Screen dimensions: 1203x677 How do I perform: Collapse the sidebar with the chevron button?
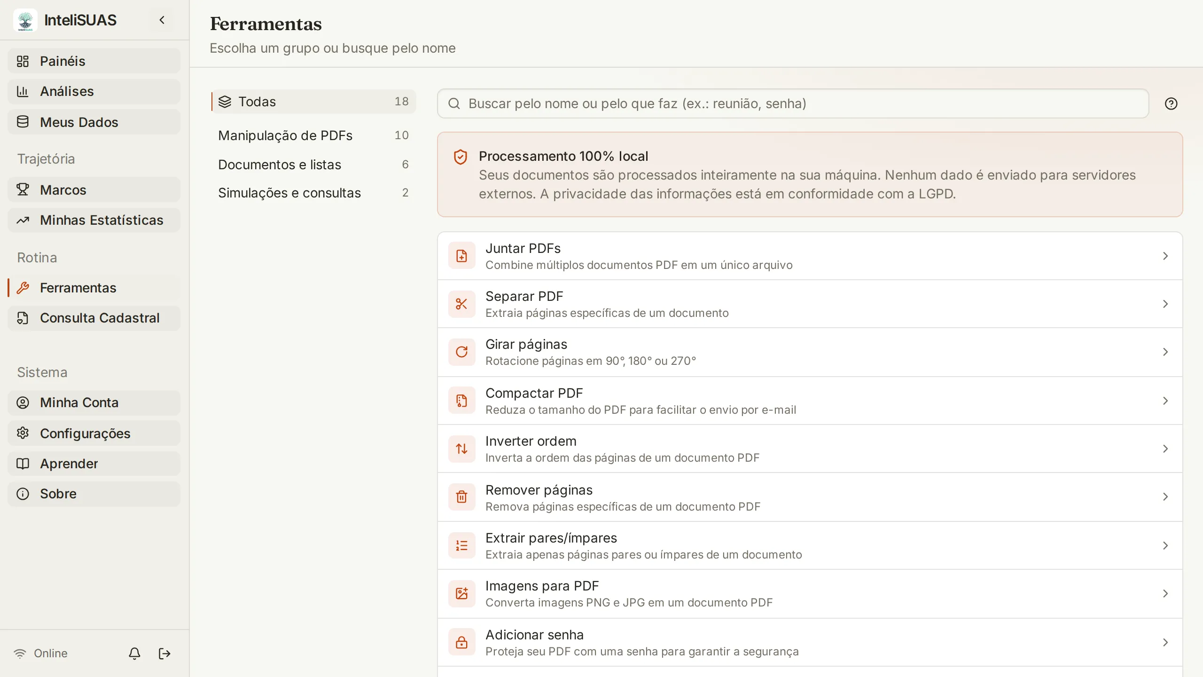point(162,20)
